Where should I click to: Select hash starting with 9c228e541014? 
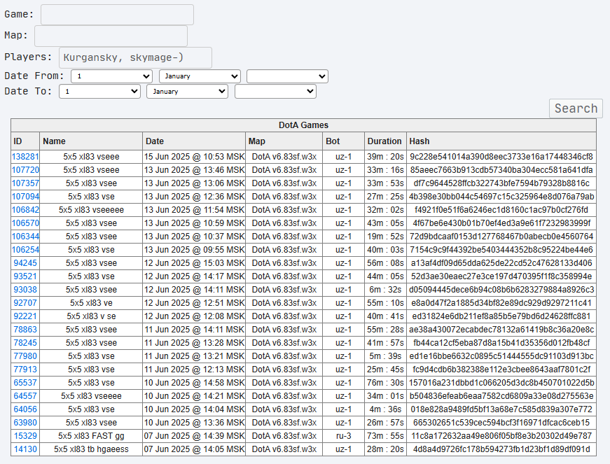coord(501,157)
